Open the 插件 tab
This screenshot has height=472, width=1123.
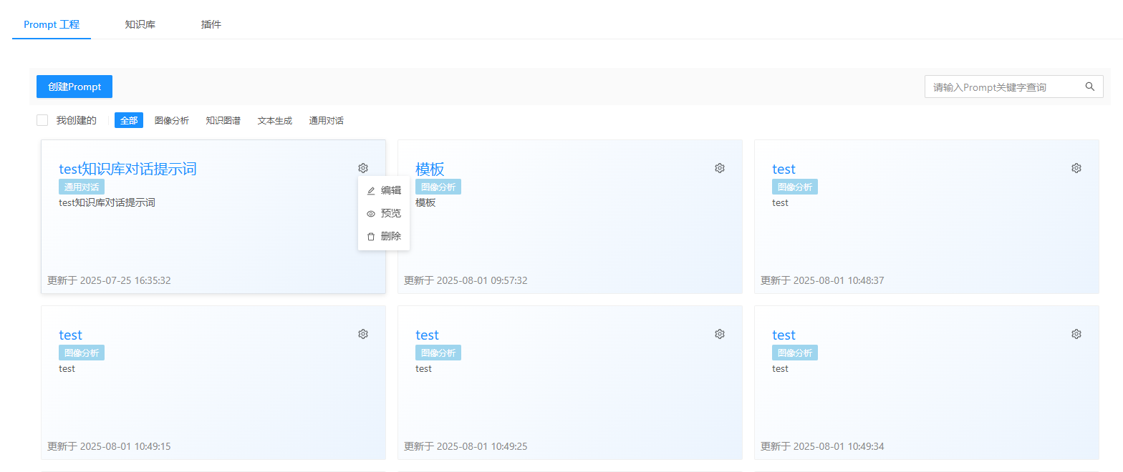(211, 24)
